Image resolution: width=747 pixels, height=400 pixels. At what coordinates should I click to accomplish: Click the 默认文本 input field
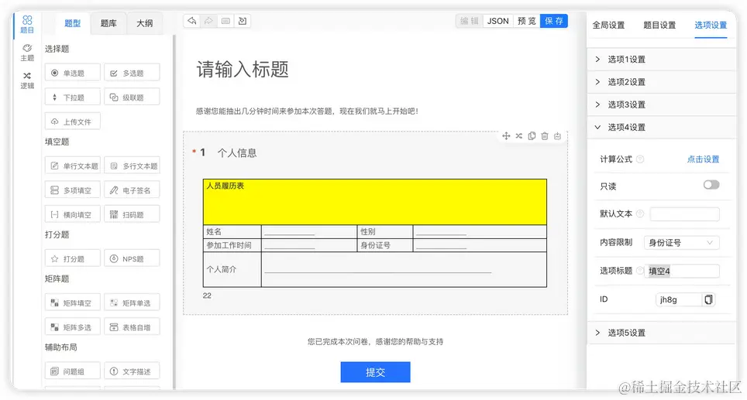684,214
